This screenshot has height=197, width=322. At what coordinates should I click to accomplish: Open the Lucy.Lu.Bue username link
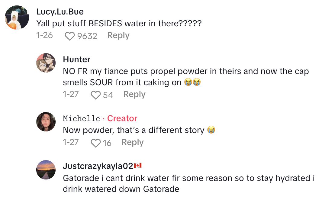tap(60, 12)
